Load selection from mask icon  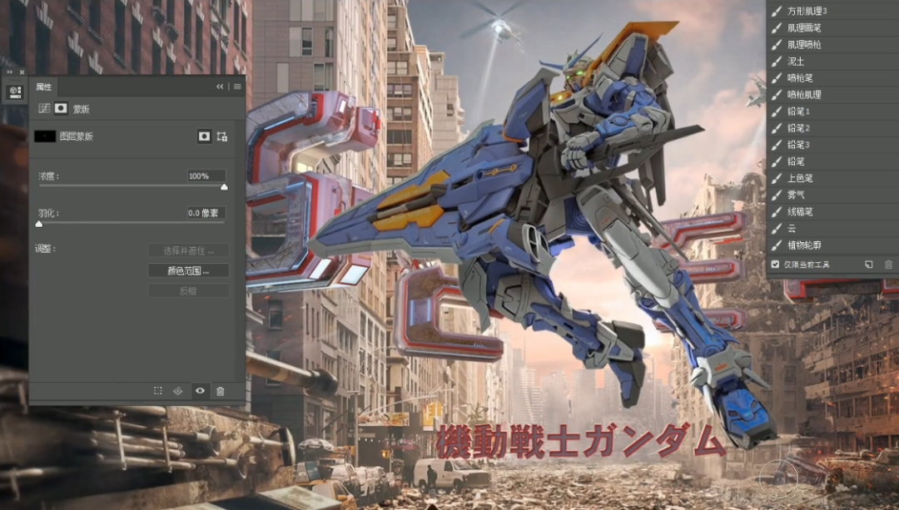[157, 391]
